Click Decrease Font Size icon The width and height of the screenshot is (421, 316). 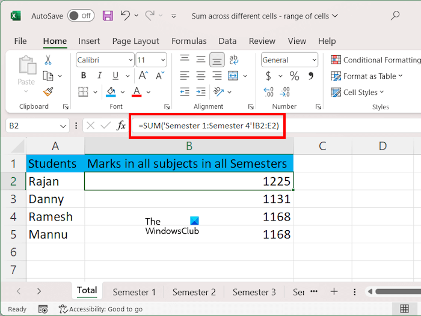coord(160,76)
